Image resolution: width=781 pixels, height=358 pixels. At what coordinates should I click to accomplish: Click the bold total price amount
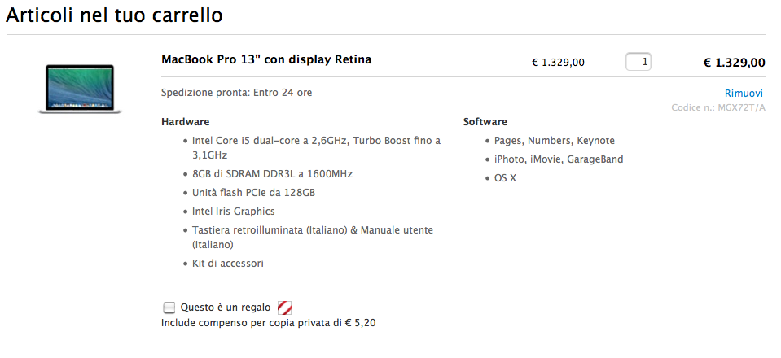tap(734, 63)
